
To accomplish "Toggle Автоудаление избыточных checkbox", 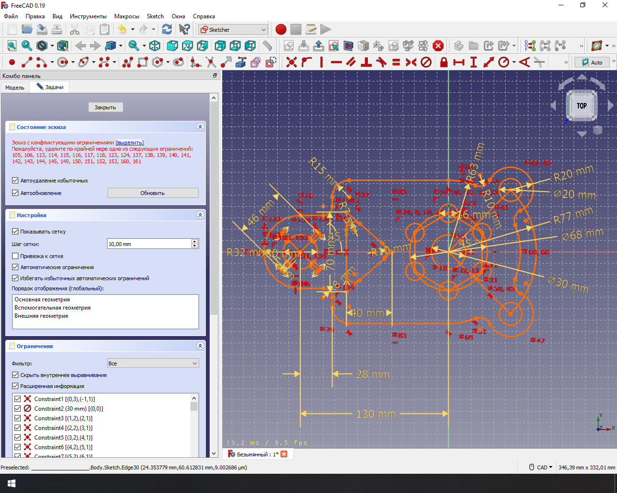I will pyautogui.click(x=15, y=181).
